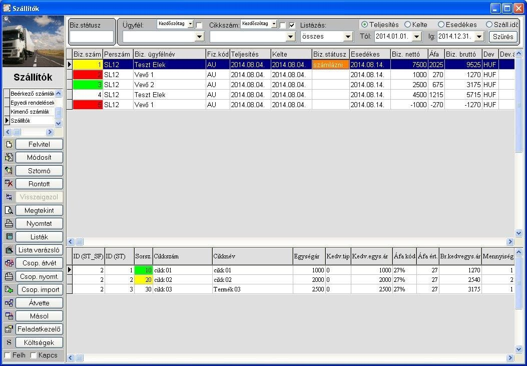Click the icon next to Feladatkezelő
Image resolution: width=527 pixels, height=366 pixels.
[9, 329]
